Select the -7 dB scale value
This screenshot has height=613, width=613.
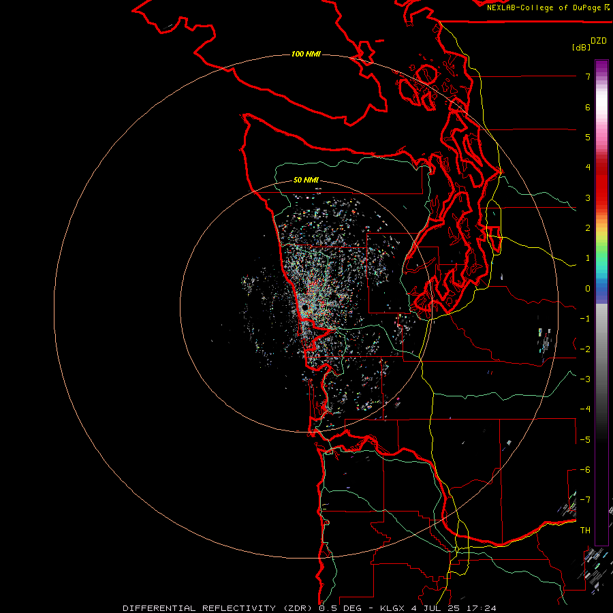[585, 500]
